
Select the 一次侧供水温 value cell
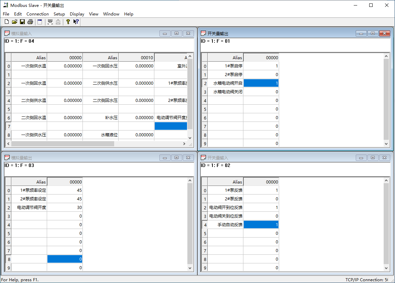[x=65, y=66]
